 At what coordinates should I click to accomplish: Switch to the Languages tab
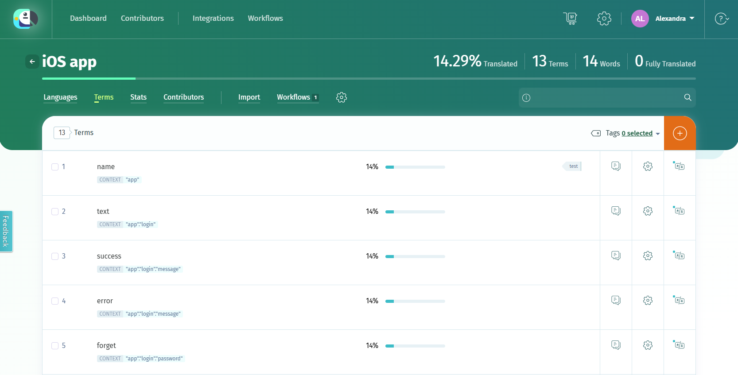pos(60,97)
